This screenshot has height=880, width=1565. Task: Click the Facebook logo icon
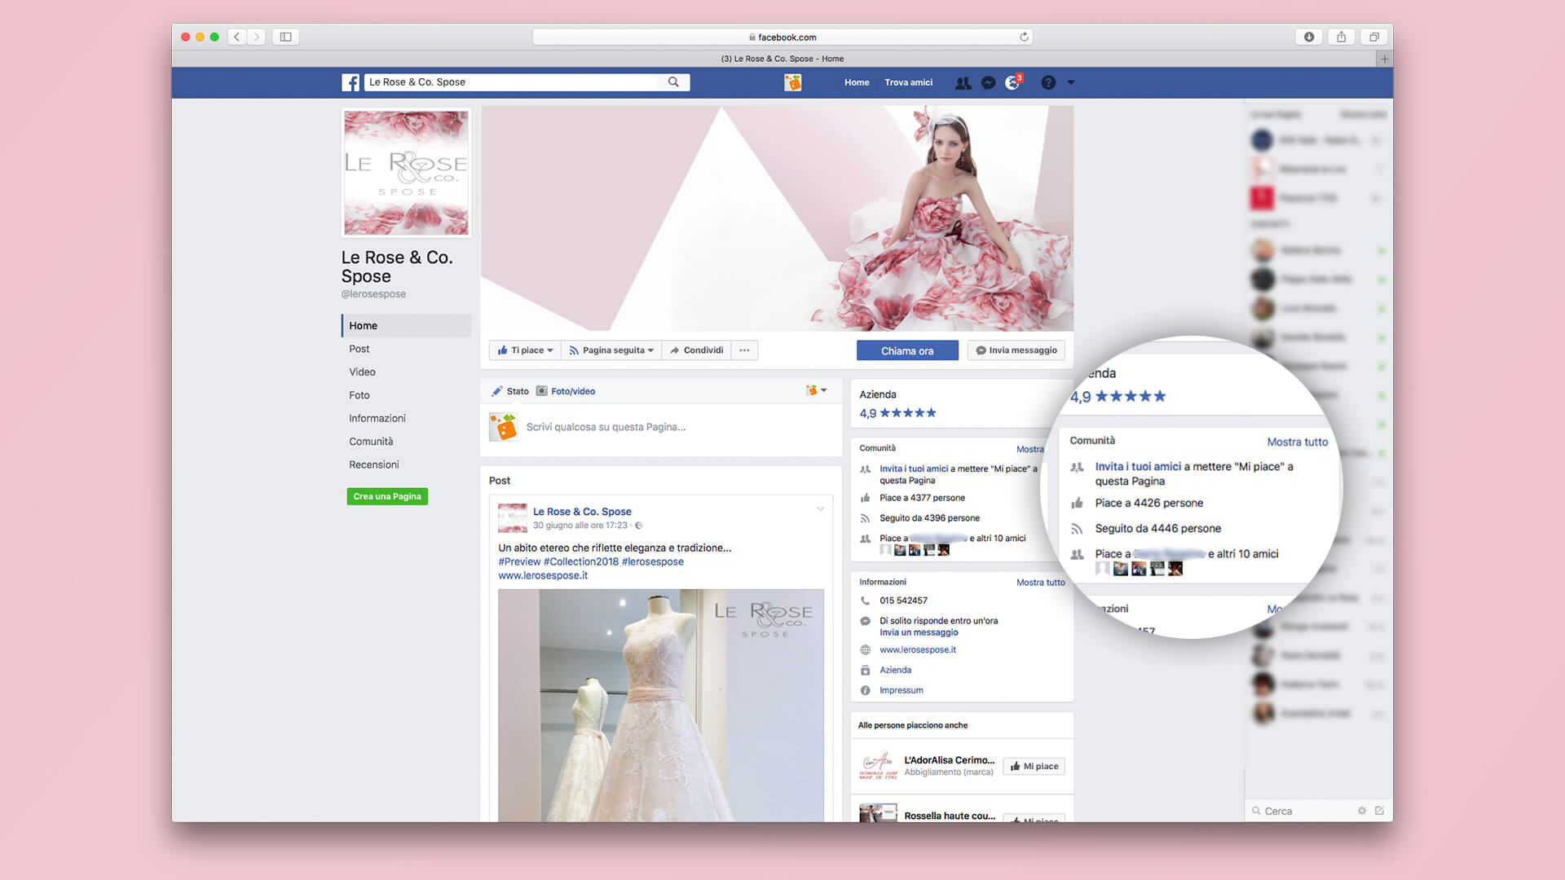(x=350, y=82)
